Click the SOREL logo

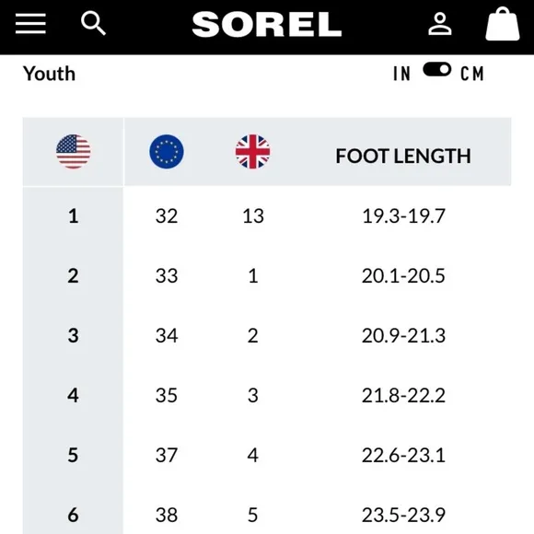[x=267, y=24]
